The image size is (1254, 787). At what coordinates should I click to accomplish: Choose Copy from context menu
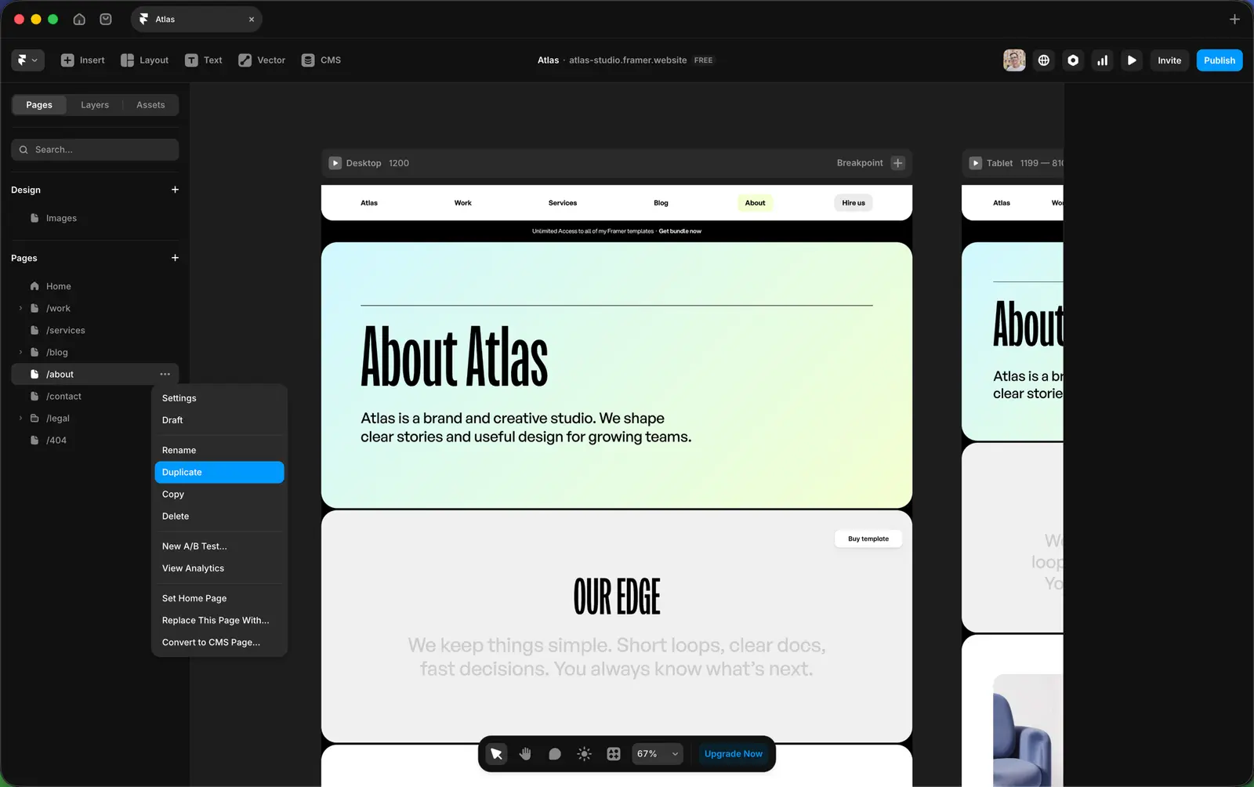(219, 494)
